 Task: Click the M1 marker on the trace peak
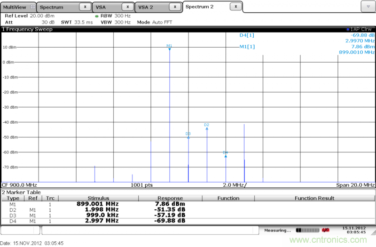pyautogui.click(x=170, y=48)
